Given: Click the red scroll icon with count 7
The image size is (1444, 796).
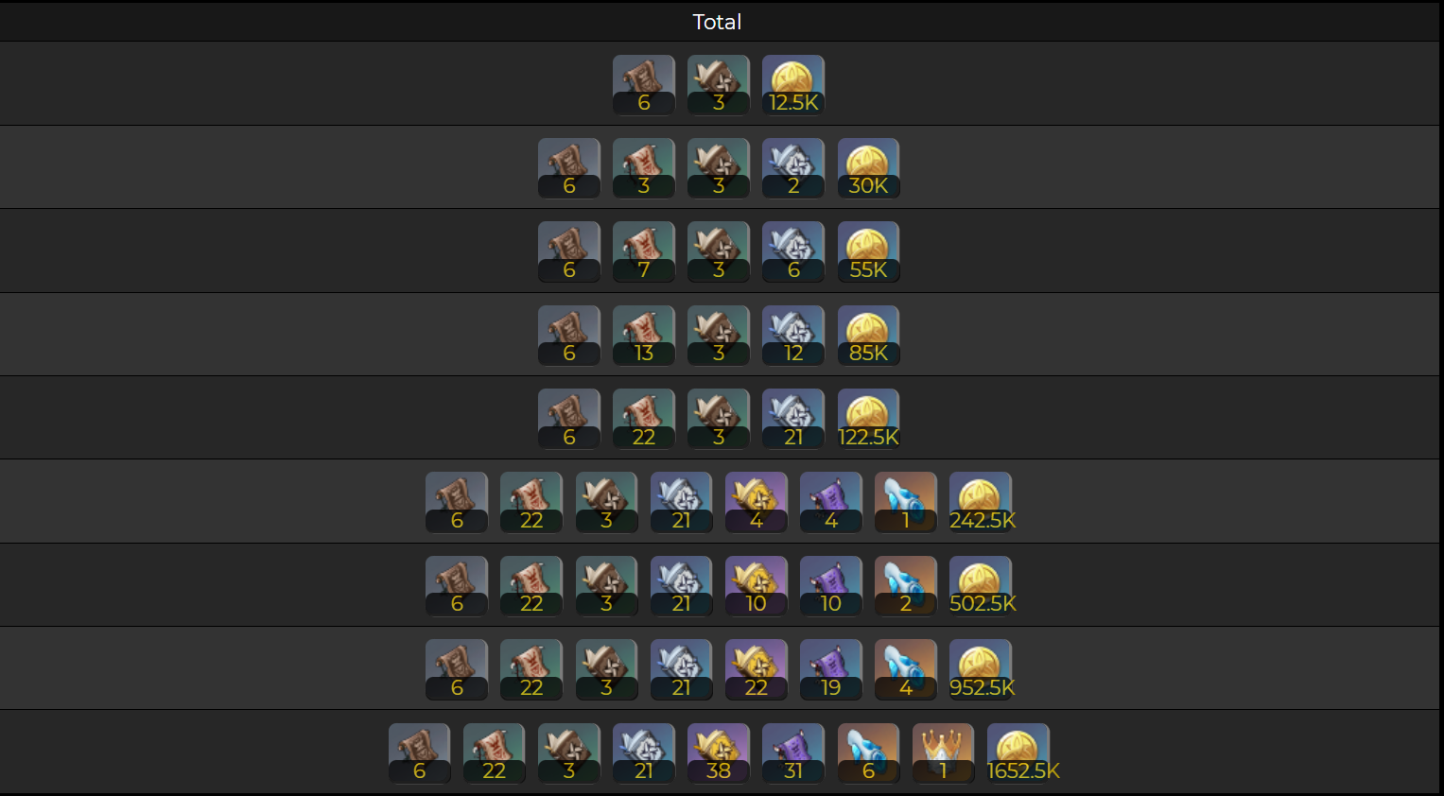Looking at the screenshot, I should click(644, 252).
